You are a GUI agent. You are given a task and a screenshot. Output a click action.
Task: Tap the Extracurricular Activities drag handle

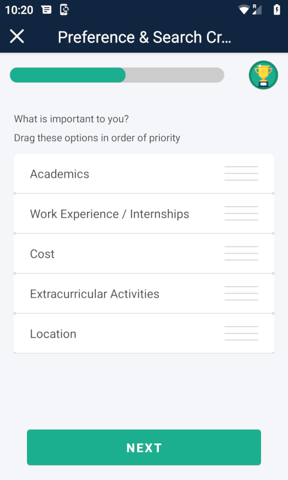point(241,293)
